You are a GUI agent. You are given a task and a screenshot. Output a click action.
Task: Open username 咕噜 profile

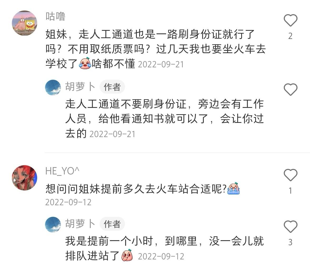tap(55, 16)
